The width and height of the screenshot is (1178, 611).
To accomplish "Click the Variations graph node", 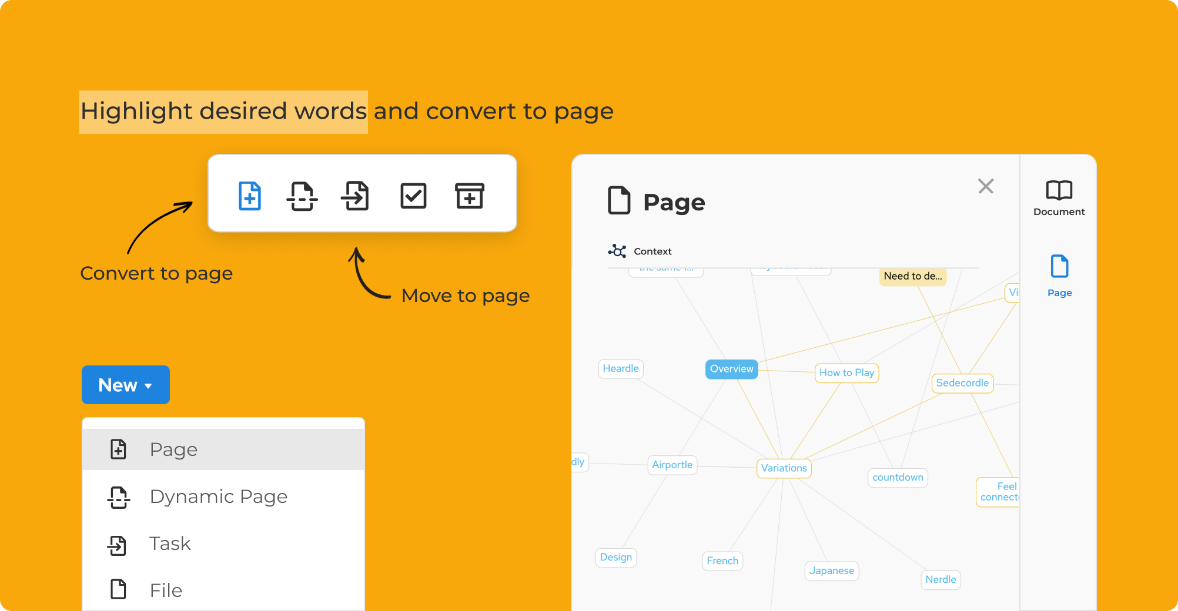I will 784,468.
